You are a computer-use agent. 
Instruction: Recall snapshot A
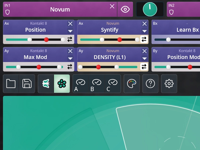tap(80, 84)
